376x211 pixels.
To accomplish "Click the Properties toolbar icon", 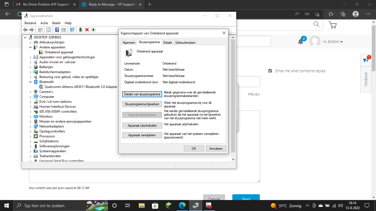I will point(48,30).
